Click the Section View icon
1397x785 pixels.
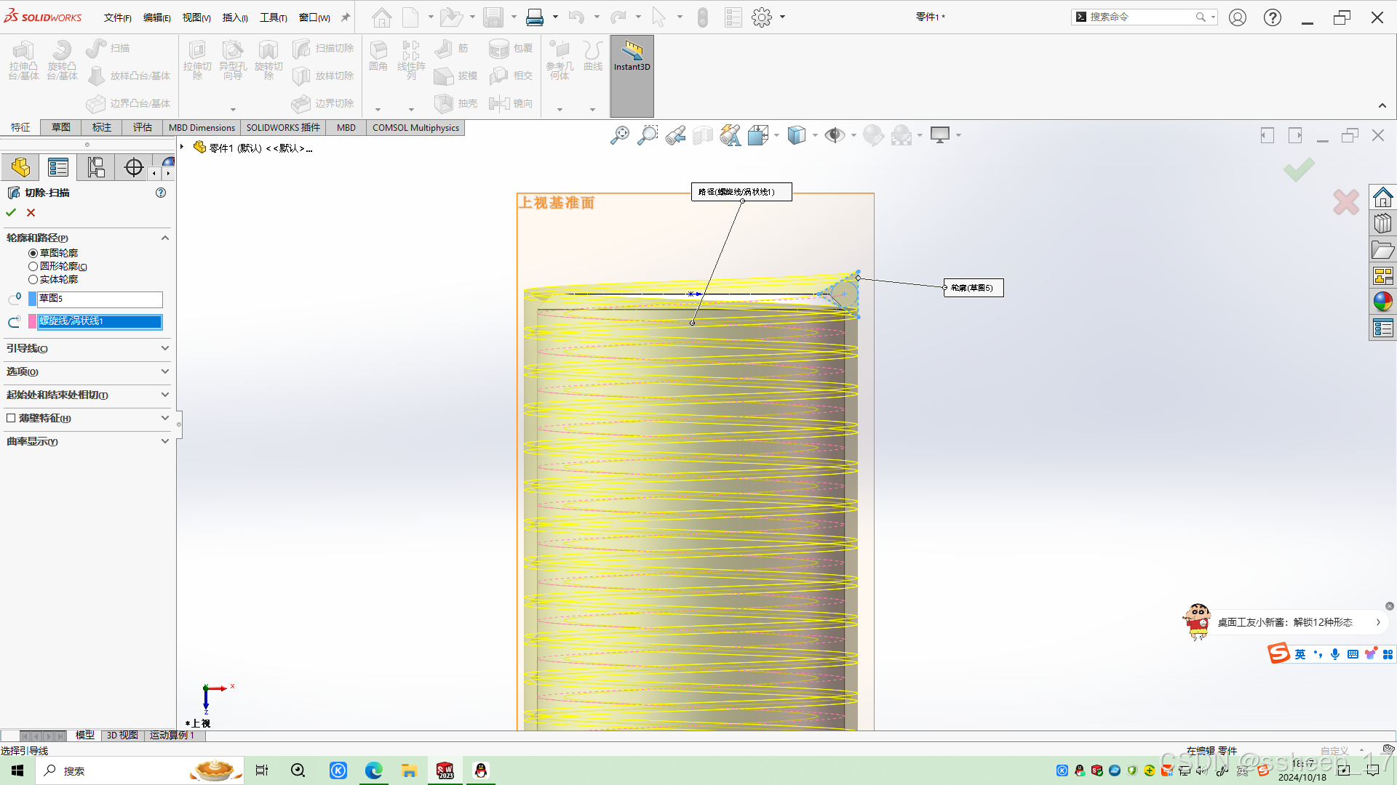tap(703, 135)
